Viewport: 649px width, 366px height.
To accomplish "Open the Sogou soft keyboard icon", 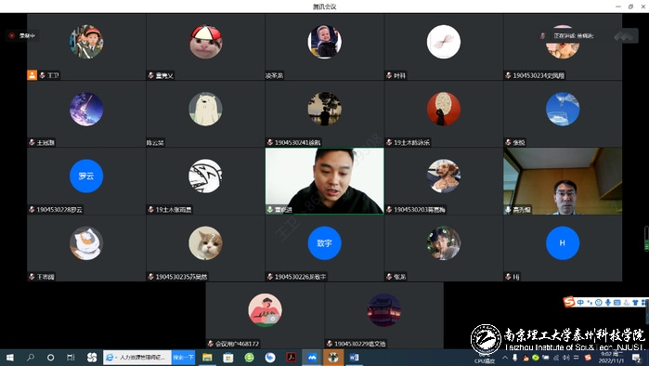I will 617,303.
